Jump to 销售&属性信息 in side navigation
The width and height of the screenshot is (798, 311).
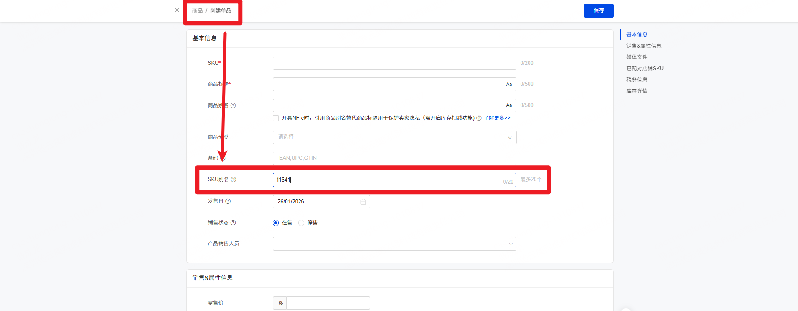pos(644,46)
